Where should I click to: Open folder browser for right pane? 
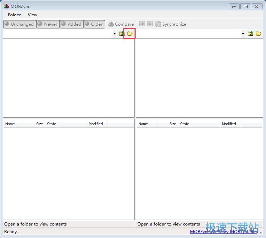[x=258, y=34]
